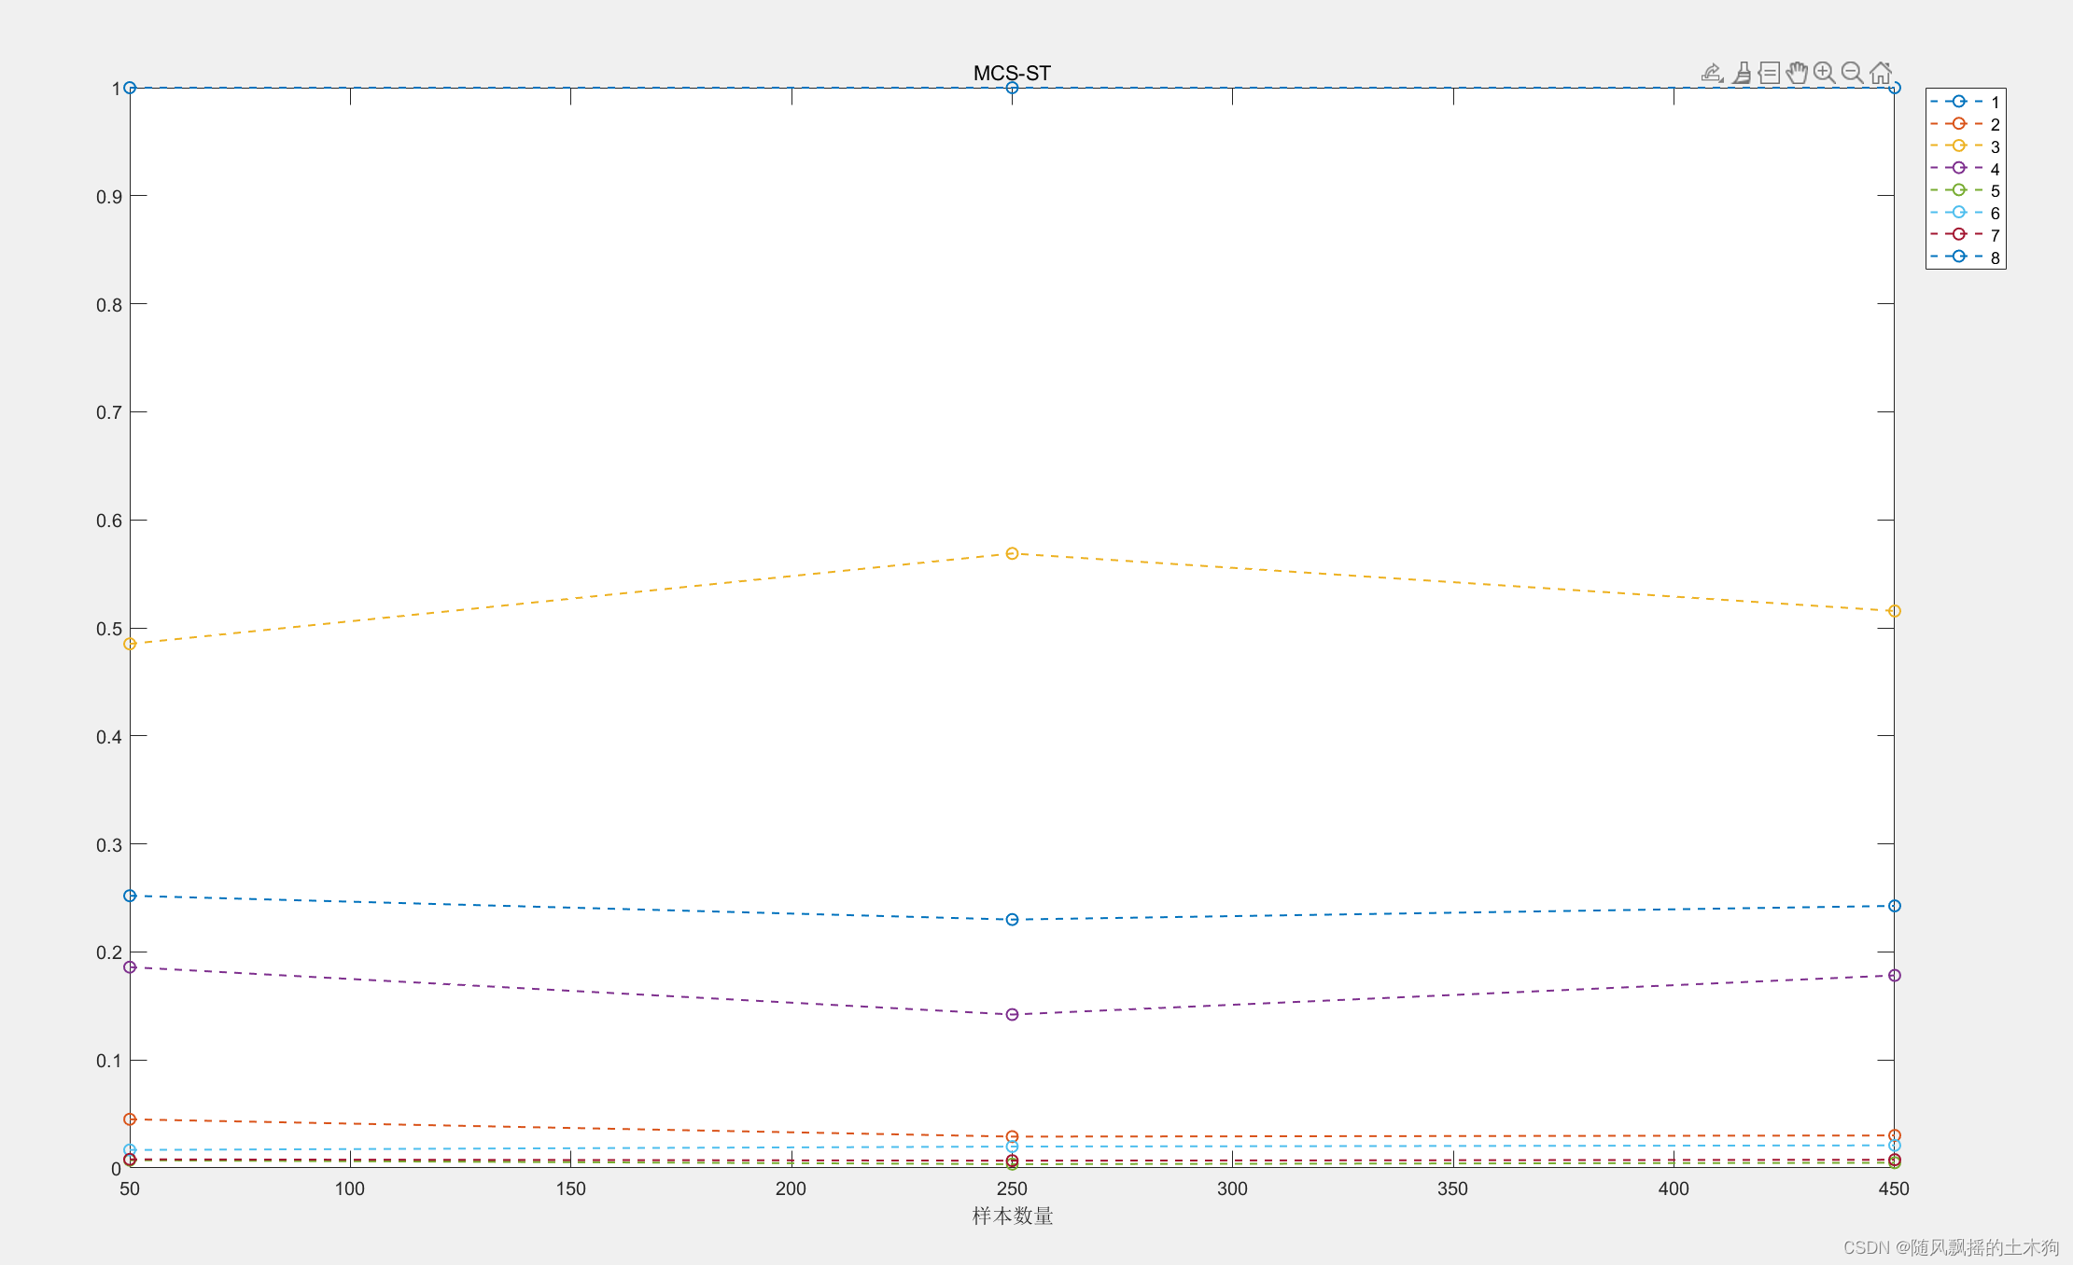
Task: Click blue series marker near 0.23 at x=250
Action: 1012,920
